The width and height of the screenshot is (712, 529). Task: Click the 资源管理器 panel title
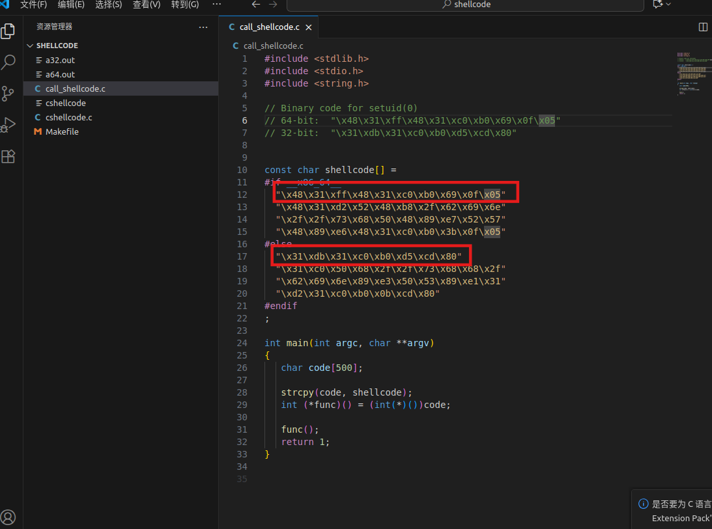55,27
